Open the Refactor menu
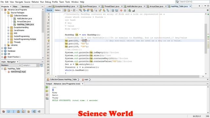The height and width of the screenshot is (118, 210). point(35,2)
